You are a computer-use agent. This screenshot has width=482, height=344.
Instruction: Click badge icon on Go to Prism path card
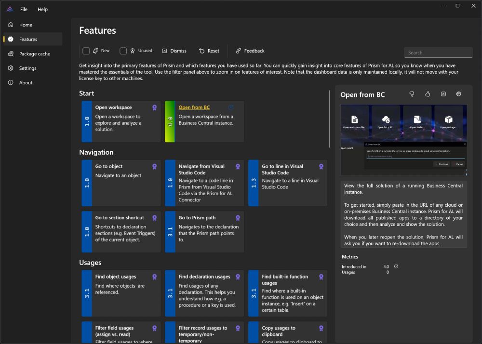pyautogui.click(x=238, y=218)
